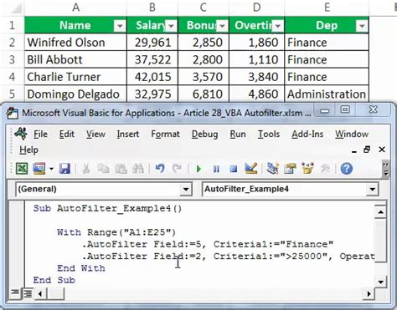
Task: Click the cell Winifred Olson
Action: pos(75,43)
